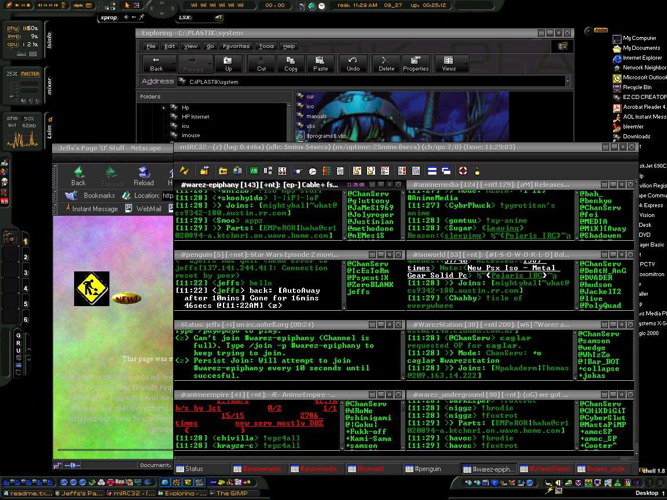The height and width of the screenshot is (500, 667).
Task: Open the Views button dropdown arrow
Action: (x=467, y=64)
